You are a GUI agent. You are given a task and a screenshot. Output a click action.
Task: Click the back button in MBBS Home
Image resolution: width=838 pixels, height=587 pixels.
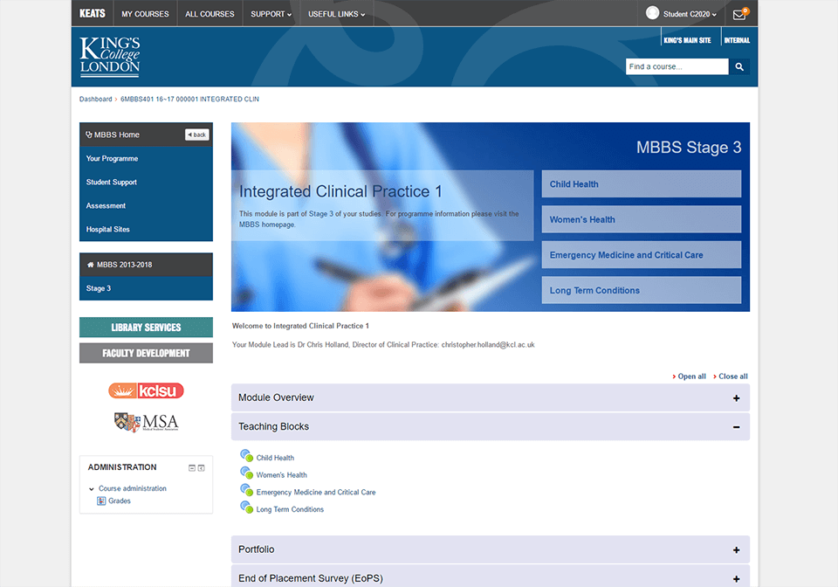coord(196,135)
